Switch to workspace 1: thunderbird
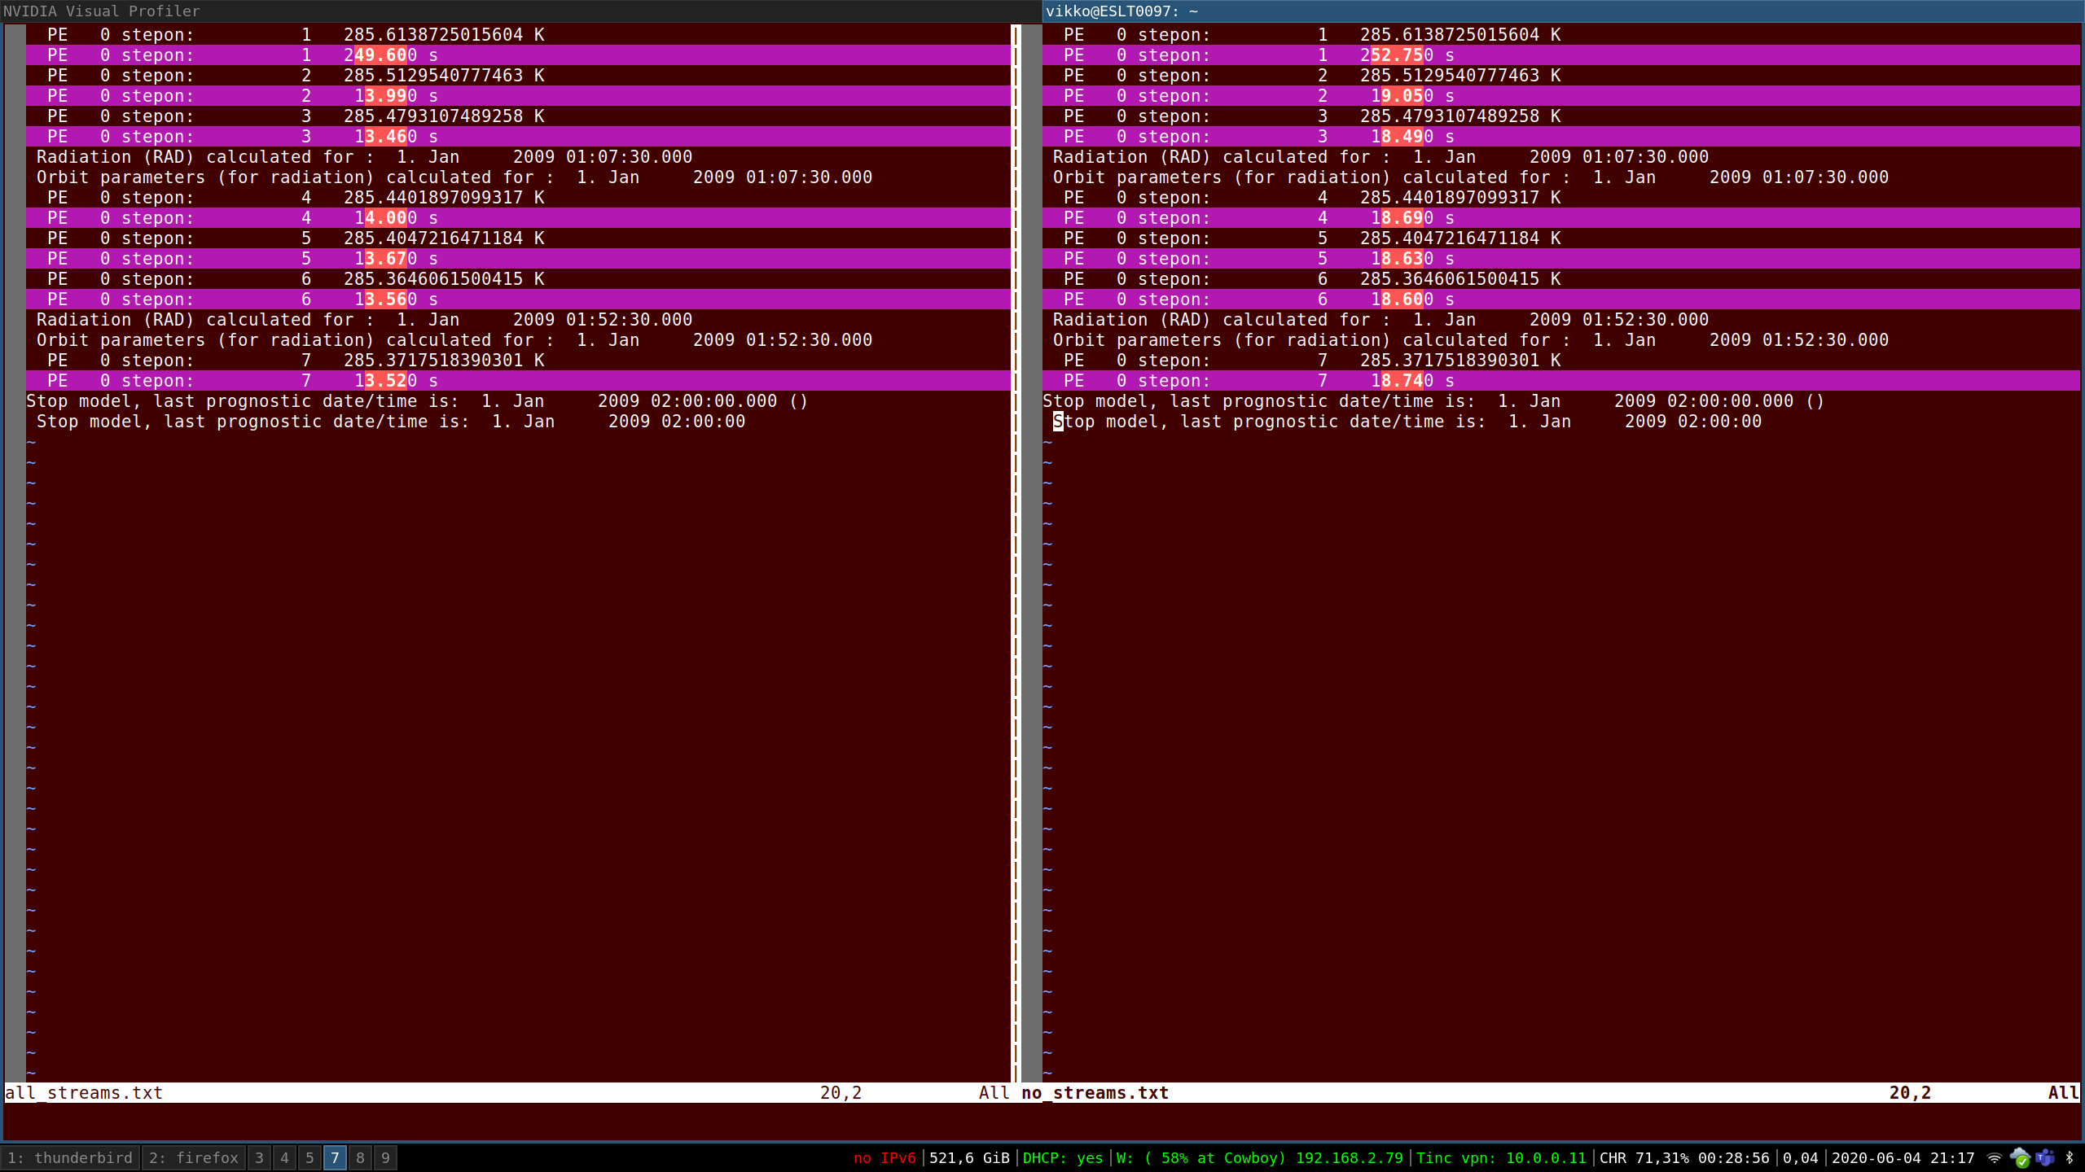 (x=70, y=1157)
